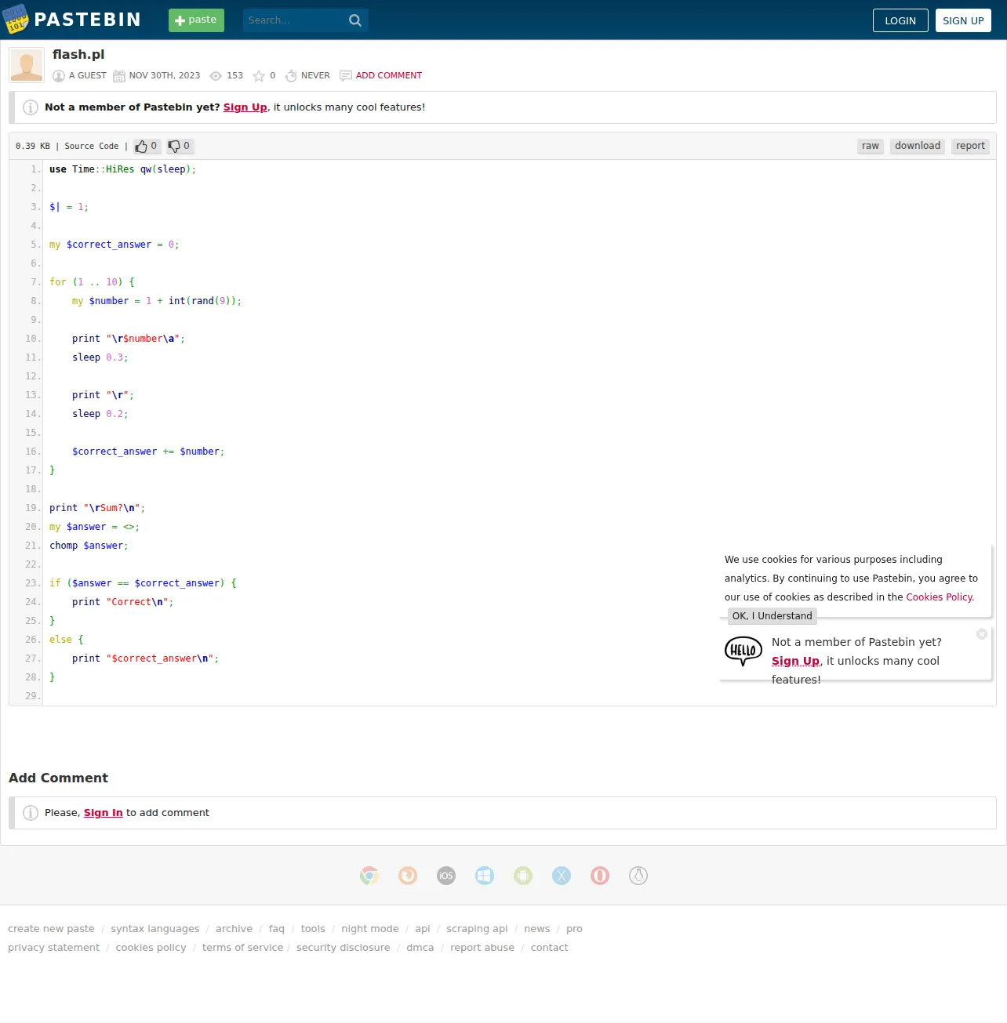Click OK, I Understand cookies button
Image resolution: width=1007 pixels, height=1023 pixels.
pyautogui.click(x=773, y=616)
